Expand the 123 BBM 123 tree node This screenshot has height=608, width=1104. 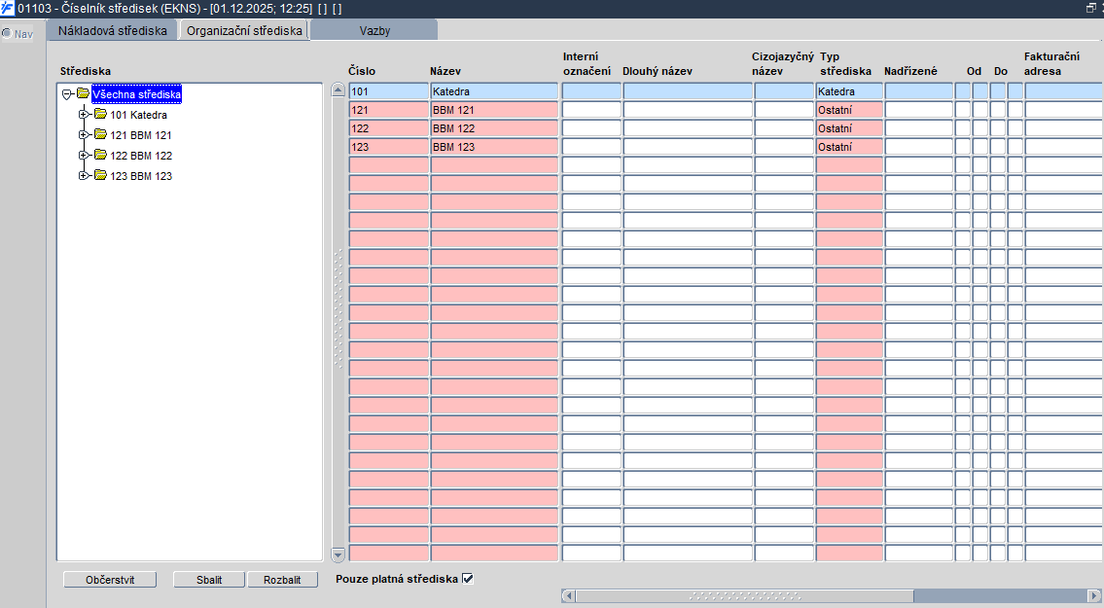84,175
